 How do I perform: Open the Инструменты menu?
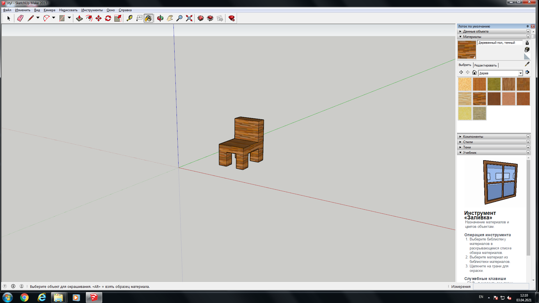92,10
